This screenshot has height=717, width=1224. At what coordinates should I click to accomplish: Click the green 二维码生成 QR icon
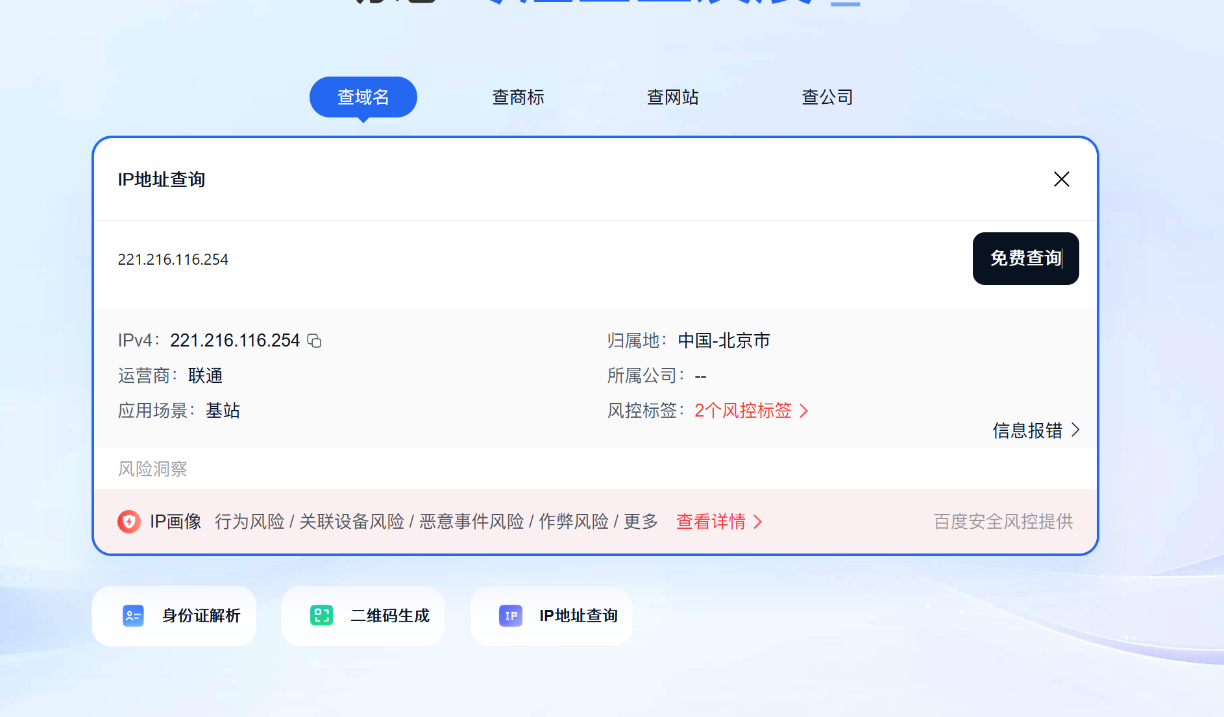pyautogui.click(x=322, y=616)
